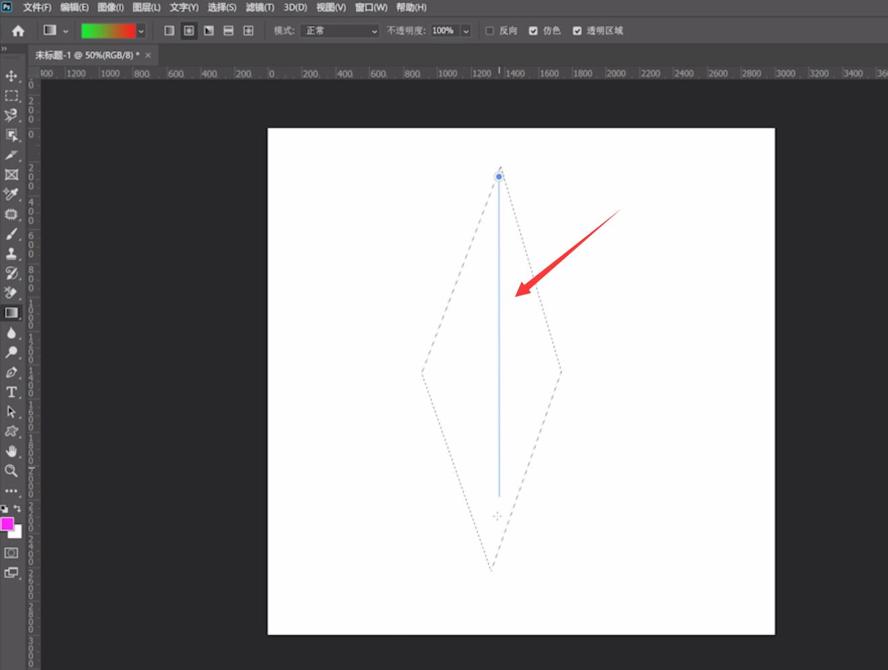Select the Rectangular Marquee tool

tap(11, 96)
